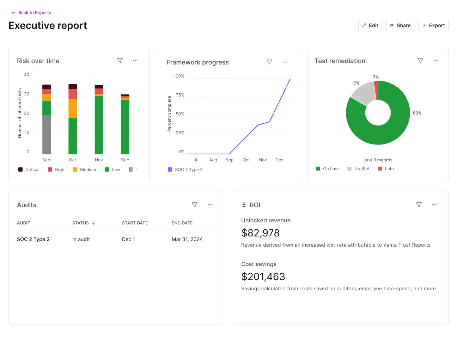Image resolution: width=457 pixels, height=346 pixels.
Task: Open the filter icon on Risk over time
Action: pos(120,61)
